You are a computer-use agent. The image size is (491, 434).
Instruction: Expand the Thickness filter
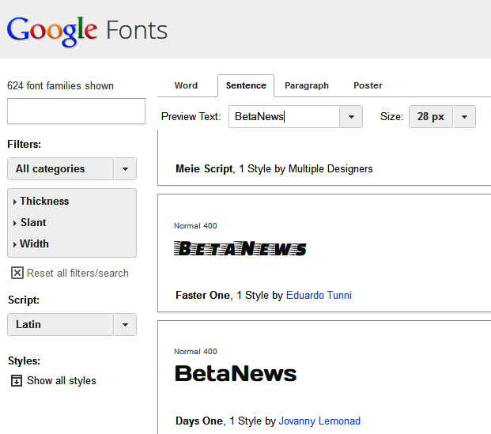[41, 201]
